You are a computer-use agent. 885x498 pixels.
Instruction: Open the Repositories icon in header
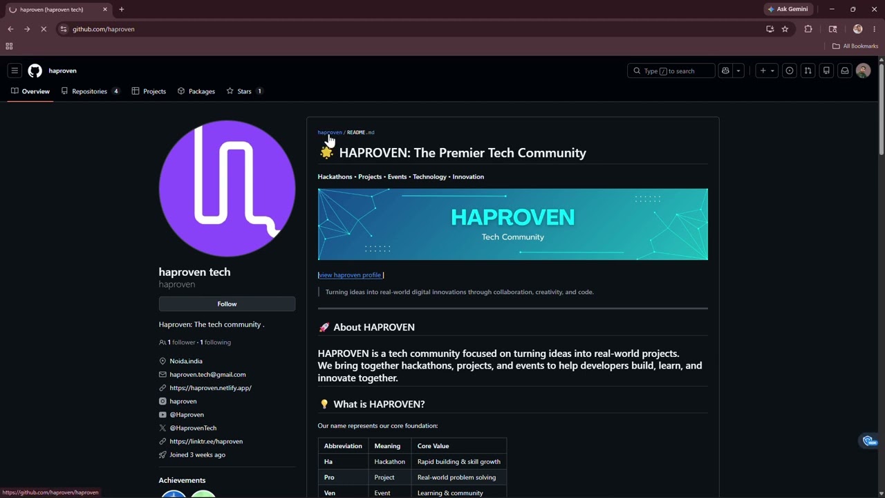(x=826, y=71)
